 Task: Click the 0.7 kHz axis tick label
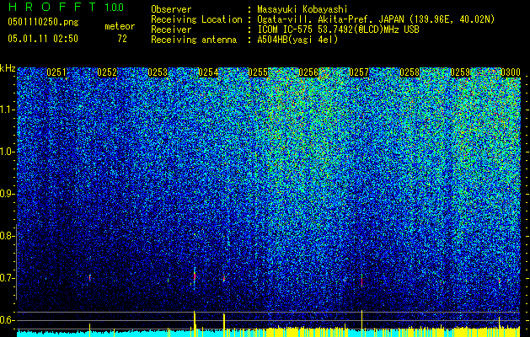point(7,278)
